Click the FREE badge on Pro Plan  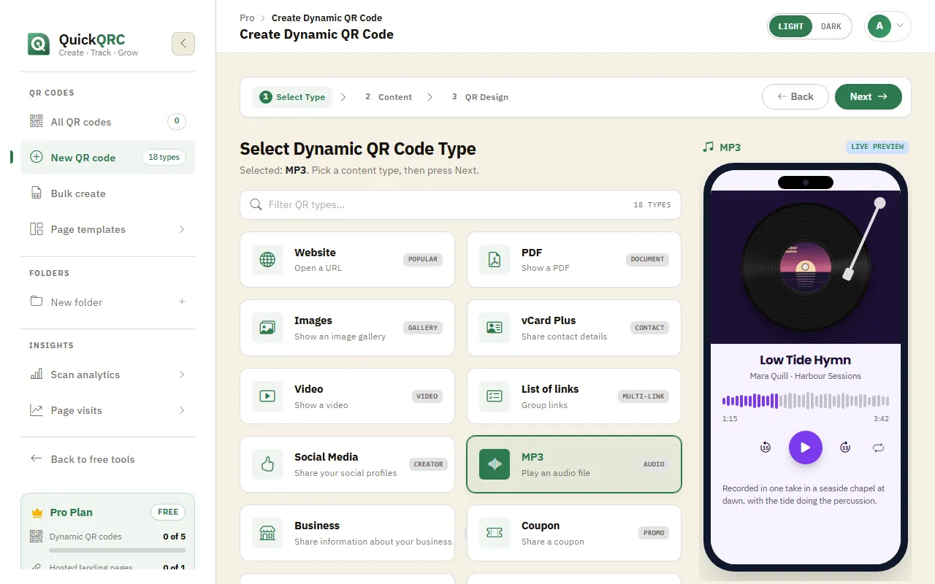(168, 512)
